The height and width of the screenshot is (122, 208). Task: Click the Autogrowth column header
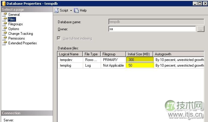[178, 54]
